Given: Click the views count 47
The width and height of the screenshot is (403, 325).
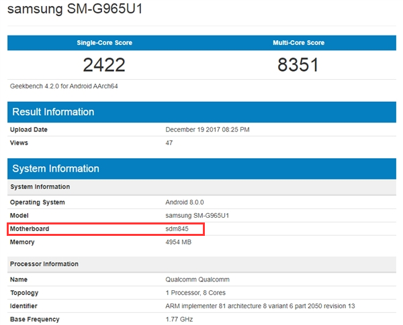Looking at the screenshot, I should click(169, 143).
